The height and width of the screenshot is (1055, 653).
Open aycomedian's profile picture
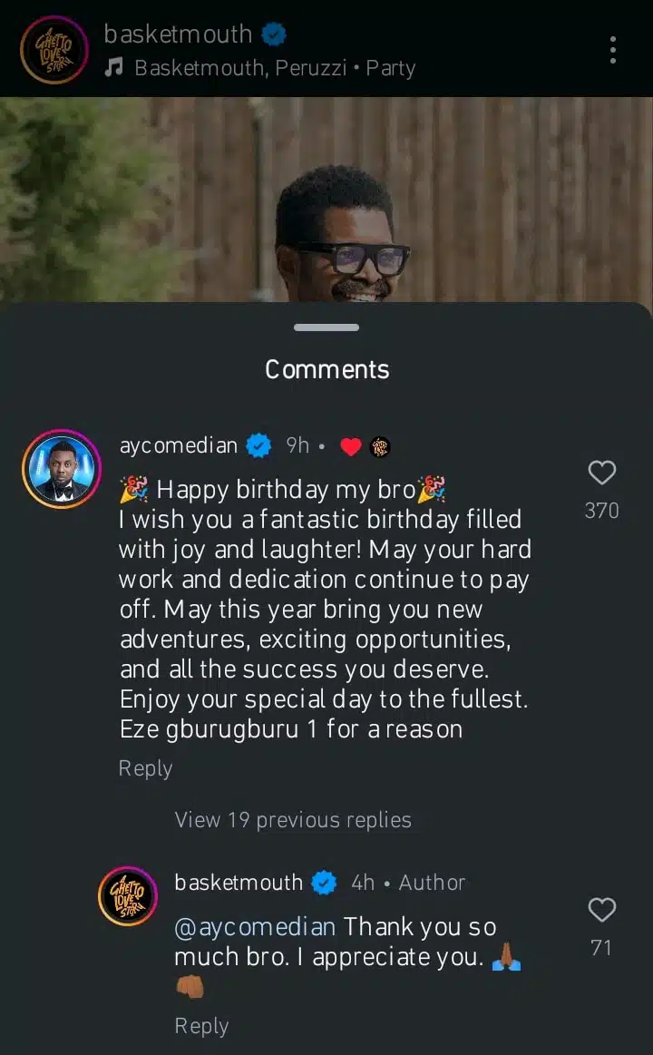[61, 469]
